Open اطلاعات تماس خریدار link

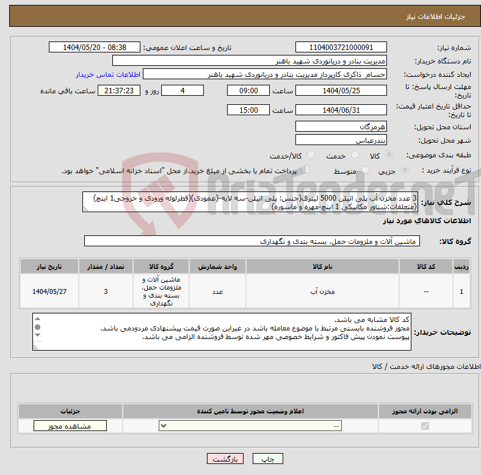tap(108, 74)
